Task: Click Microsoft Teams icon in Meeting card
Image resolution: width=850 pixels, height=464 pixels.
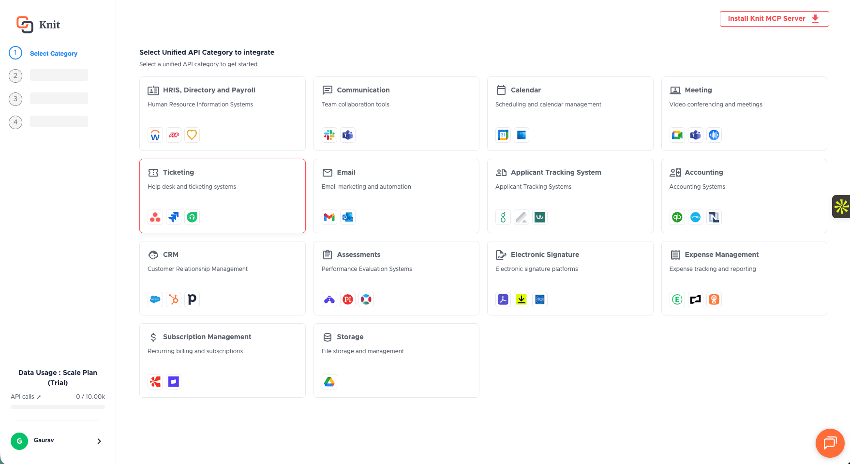Action: [696, 135]
